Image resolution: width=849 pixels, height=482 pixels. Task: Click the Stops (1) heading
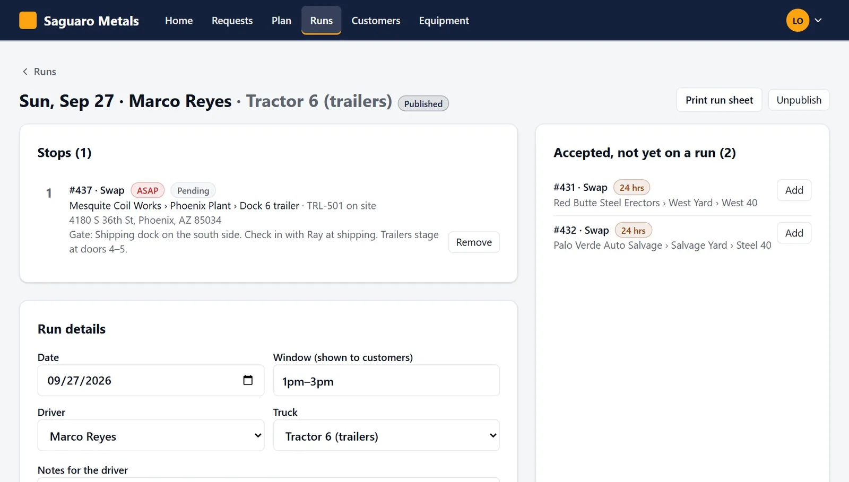point(64,153)
